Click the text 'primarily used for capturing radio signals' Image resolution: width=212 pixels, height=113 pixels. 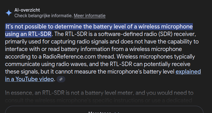(x=57, y=42)
